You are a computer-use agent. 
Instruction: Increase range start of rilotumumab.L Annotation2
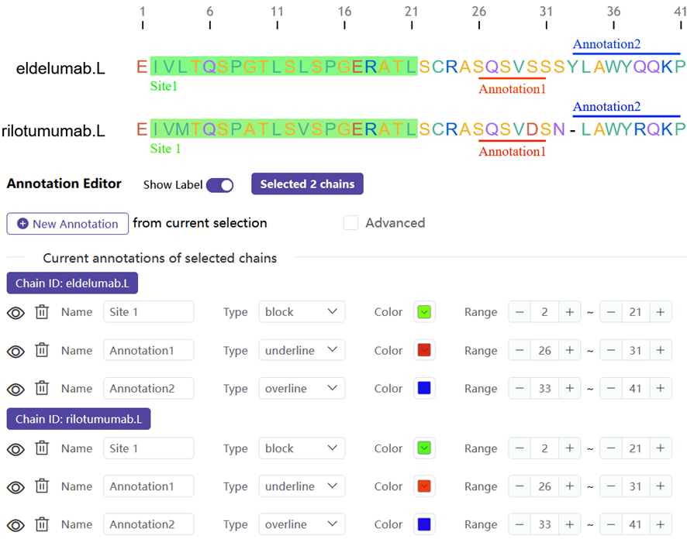tap(570, 524)
